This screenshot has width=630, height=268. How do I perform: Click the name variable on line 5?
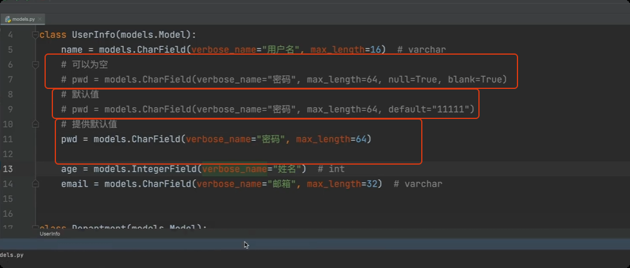[x=72, y=50]
